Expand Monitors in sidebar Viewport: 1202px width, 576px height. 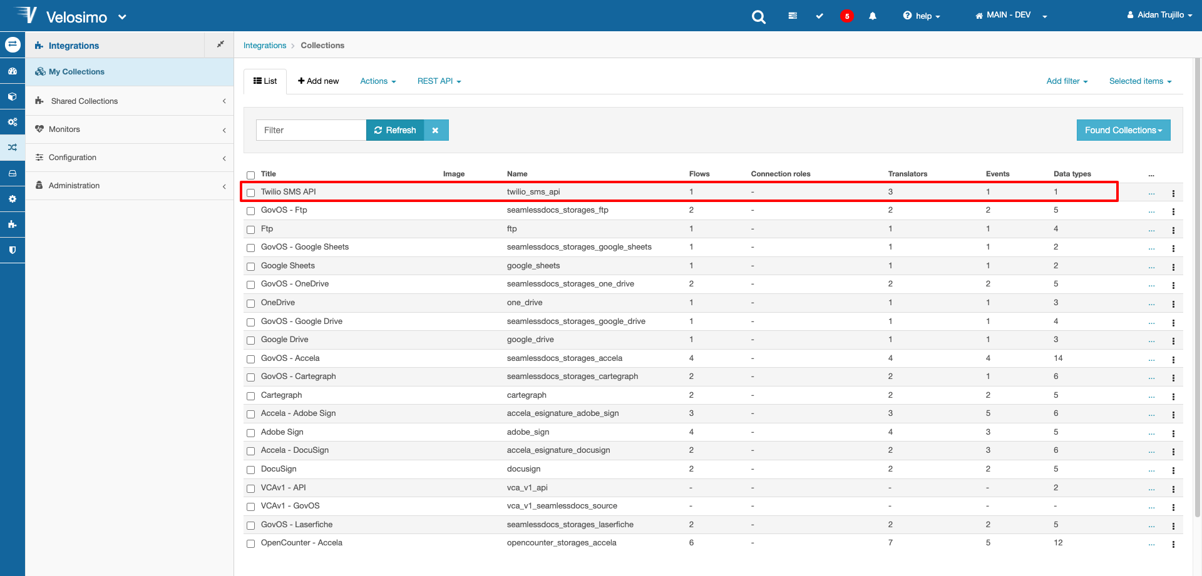(x=130, y=129)
